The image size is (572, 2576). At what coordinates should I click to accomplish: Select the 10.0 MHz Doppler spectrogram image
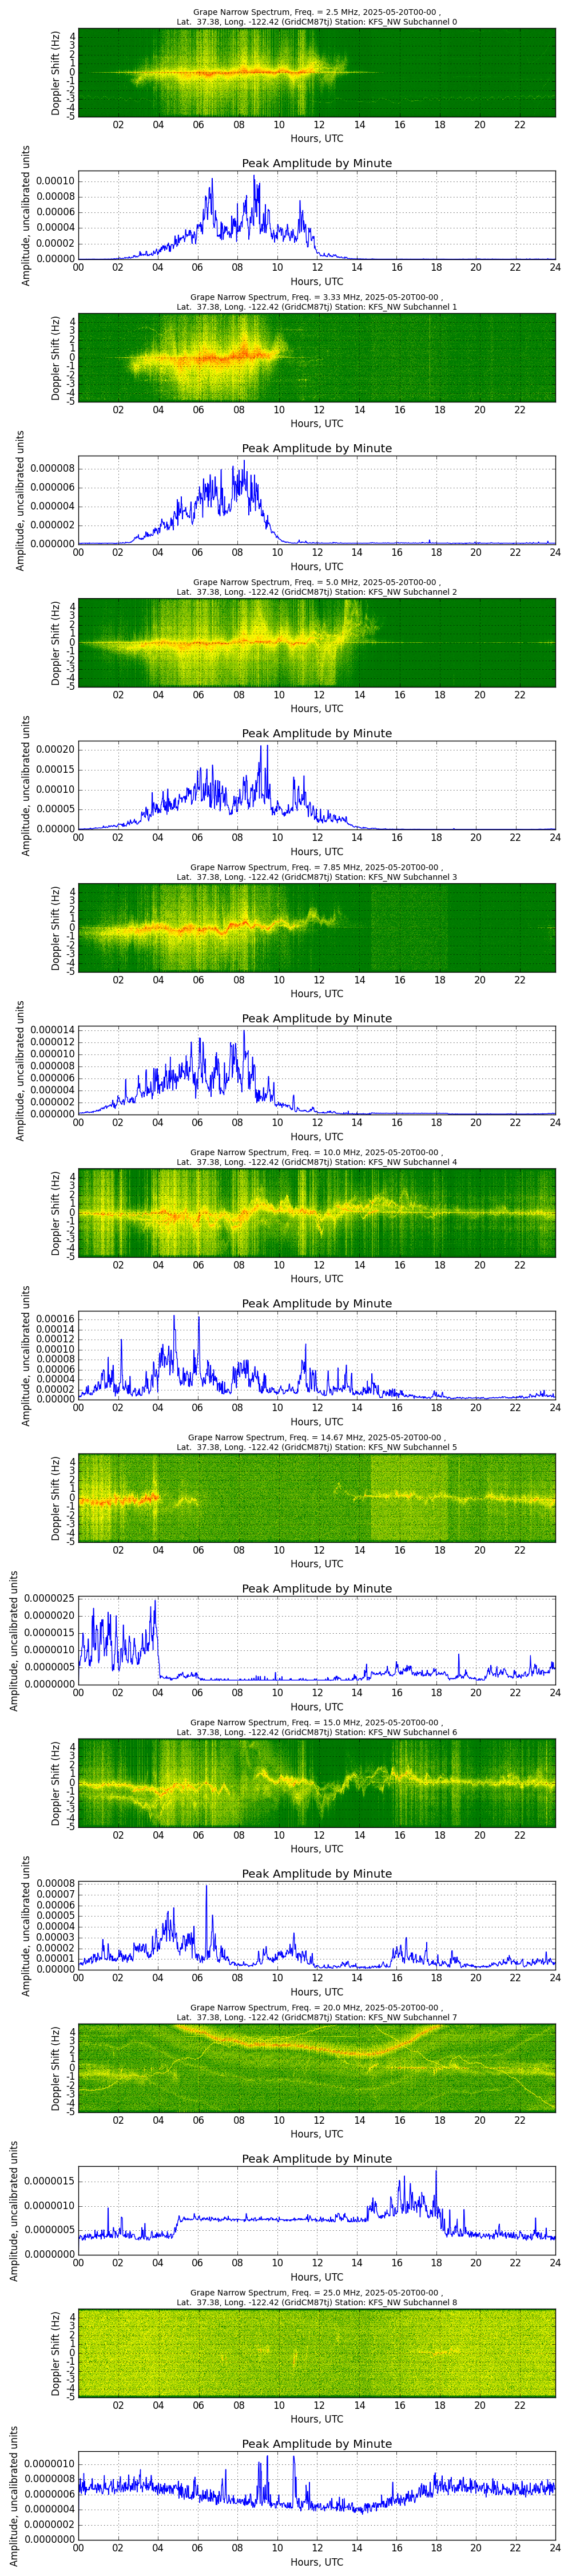coord(316,1212)
